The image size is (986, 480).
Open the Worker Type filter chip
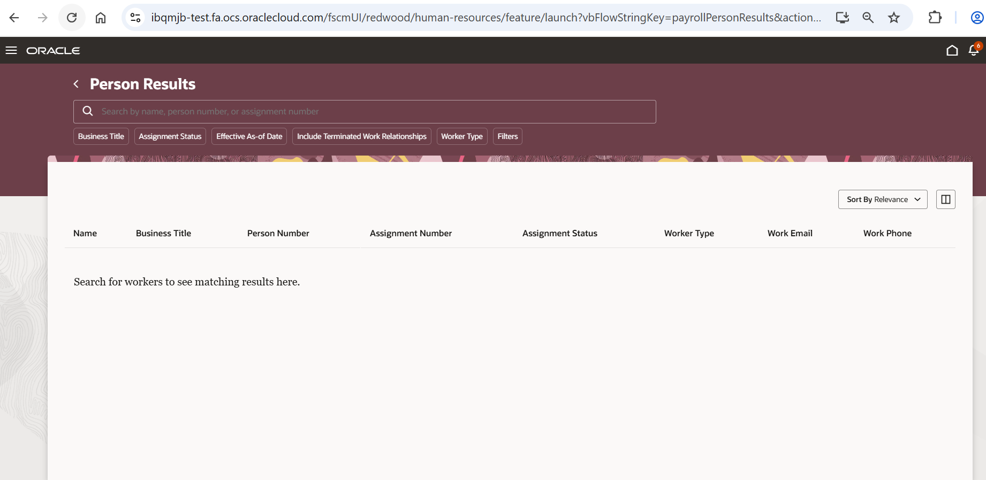tap(462, 136)
